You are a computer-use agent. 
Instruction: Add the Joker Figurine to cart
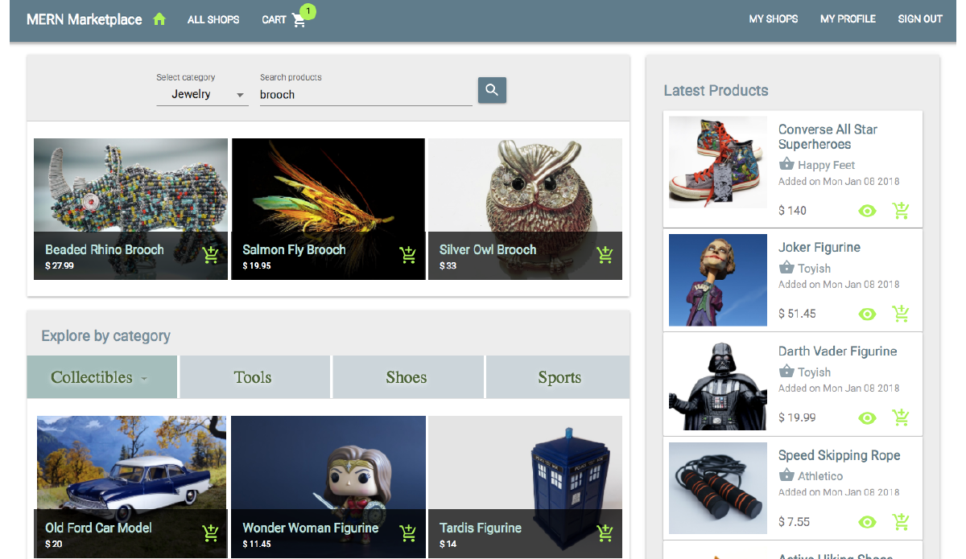coord(901,314)
